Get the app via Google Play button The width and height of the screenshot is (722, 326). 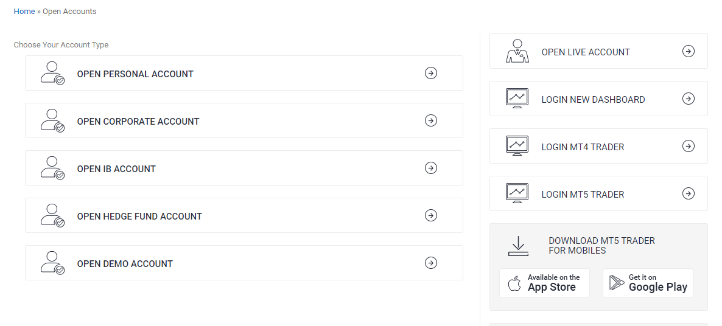pos(648,283)
